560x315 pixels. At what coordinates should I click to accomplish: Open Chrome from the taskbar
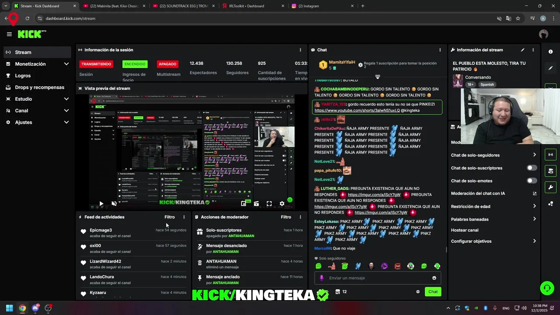[22, 308]
